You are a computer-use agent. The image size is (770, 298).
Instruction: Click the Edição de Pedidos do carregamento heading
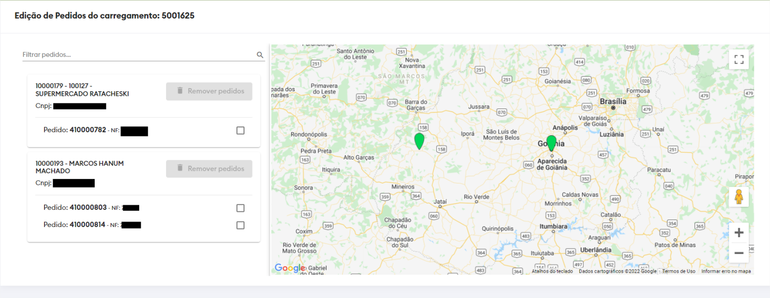[104, 16]
